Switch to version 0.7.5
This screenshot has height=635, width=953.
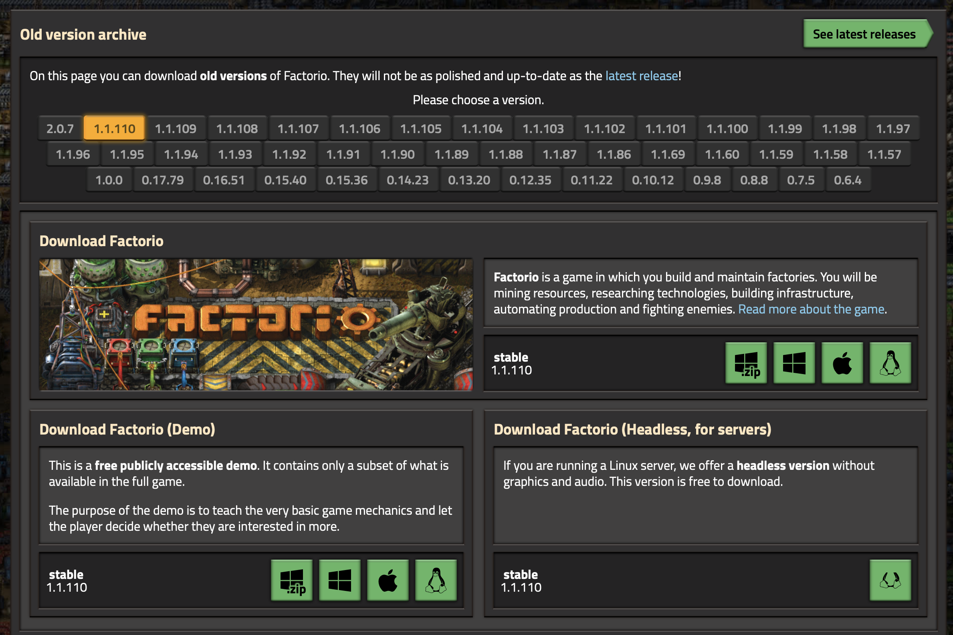point(801,180)
